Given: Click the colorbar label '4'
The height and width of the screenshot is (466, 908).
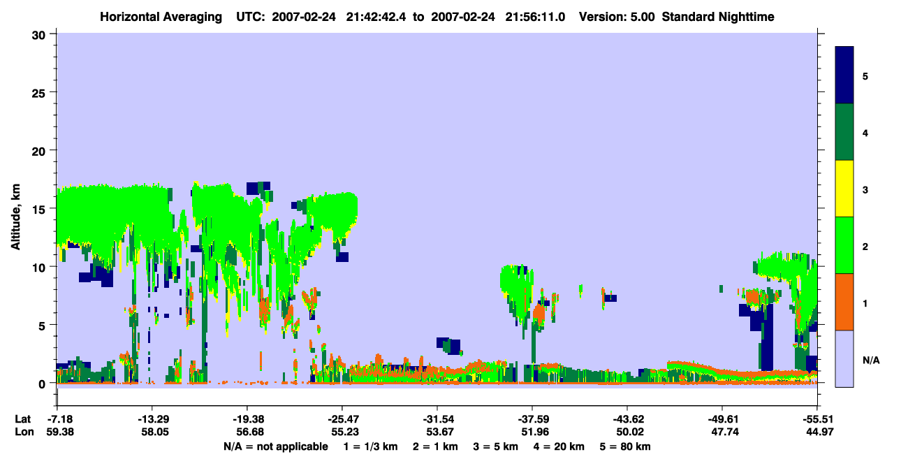Looking at the screenshot, I should [x=865, y=132].
